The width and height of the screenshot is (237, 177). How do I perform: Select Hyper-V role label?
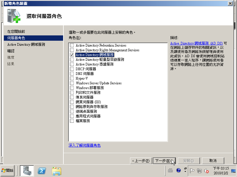pos(82,78)
